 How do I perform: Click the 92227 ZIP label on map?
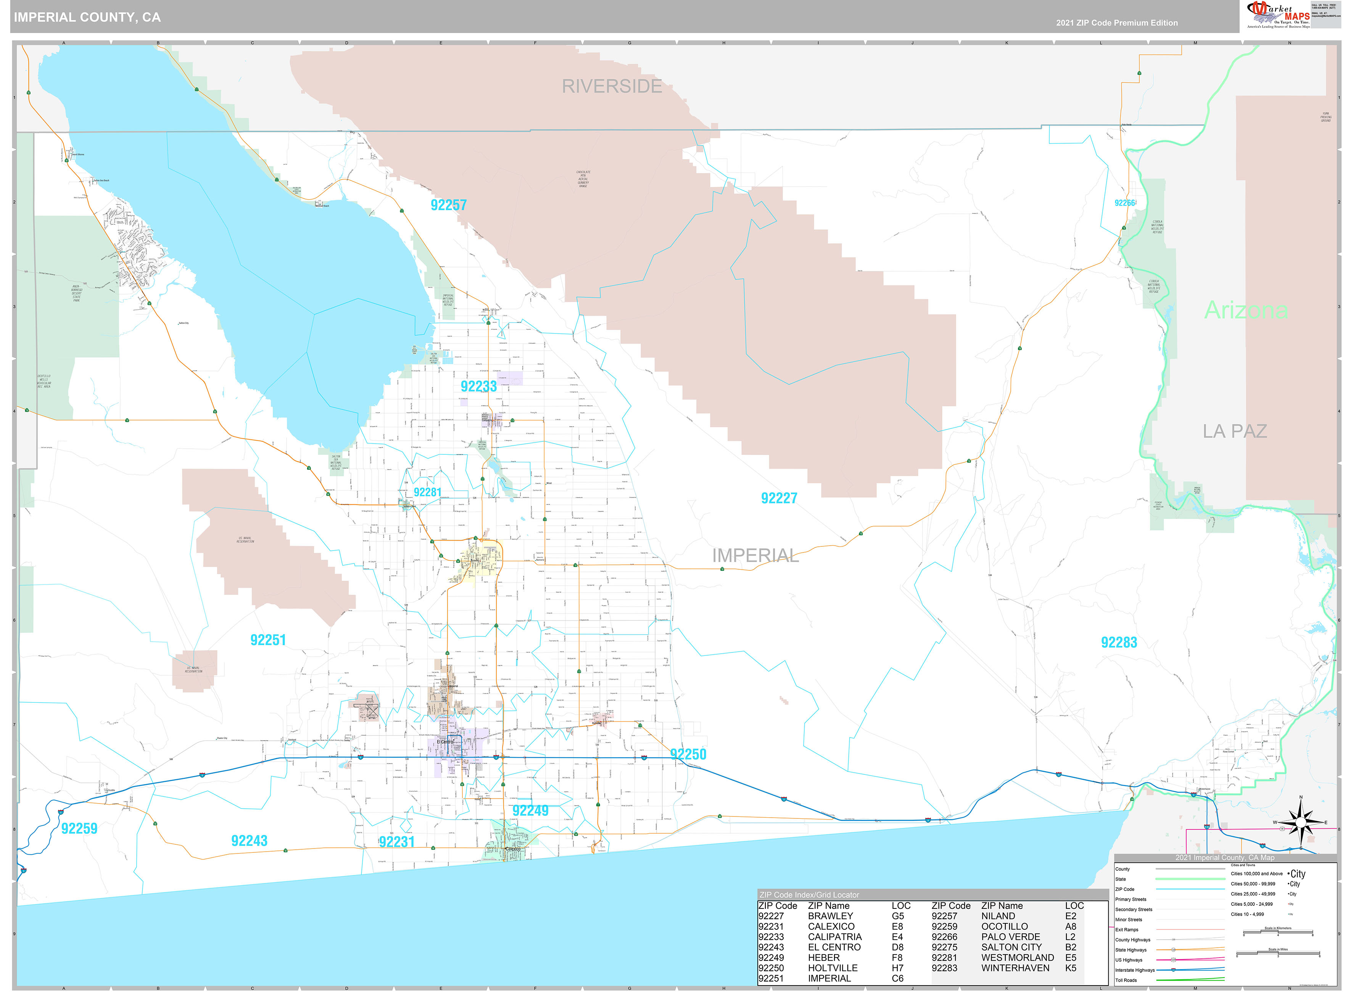pyautogui.click(x=779, y=498)
